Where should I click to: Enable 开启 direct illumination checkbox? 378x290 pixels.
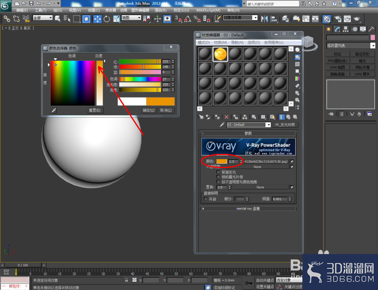[206, 199]
